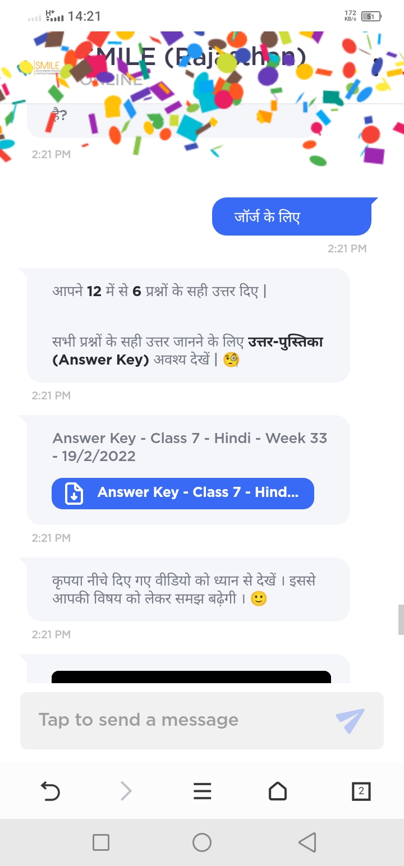404x866 pixels.
Task: Tap the sent message bubble जॉर्ज के लिए
Action: pos(292,216)
